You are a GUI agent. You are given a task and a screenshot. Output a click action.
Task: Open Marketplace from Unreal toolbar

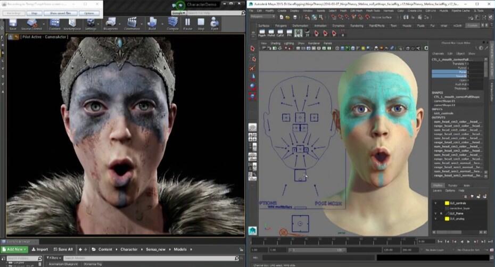click(x=72, y=23)
